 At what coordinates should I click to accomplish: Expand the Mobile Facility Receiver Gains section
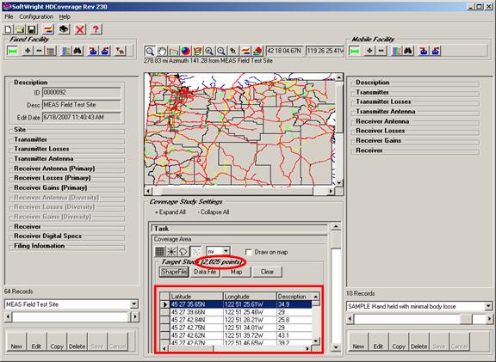[415, 141]
